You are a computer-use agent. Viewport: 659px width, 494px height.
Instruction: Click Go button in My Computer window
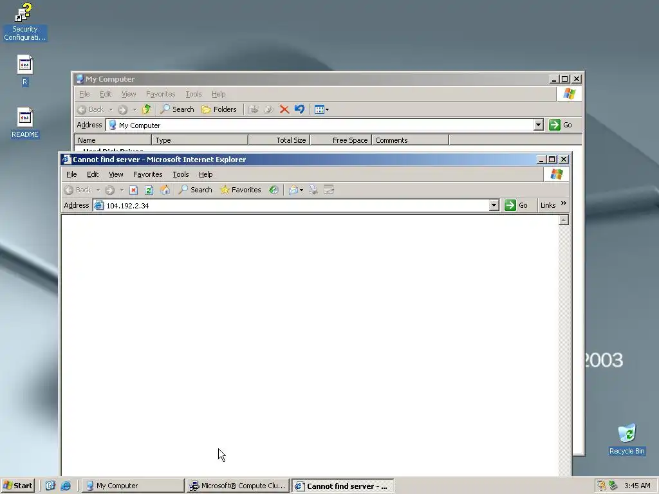561,125
